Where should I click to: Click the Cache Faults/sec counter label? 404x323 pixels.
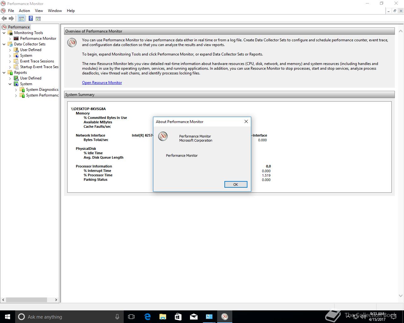point(97,126)
